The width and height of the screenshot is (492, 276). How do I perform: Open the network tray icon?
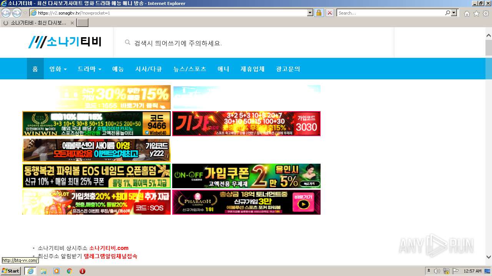pos(446,271)
